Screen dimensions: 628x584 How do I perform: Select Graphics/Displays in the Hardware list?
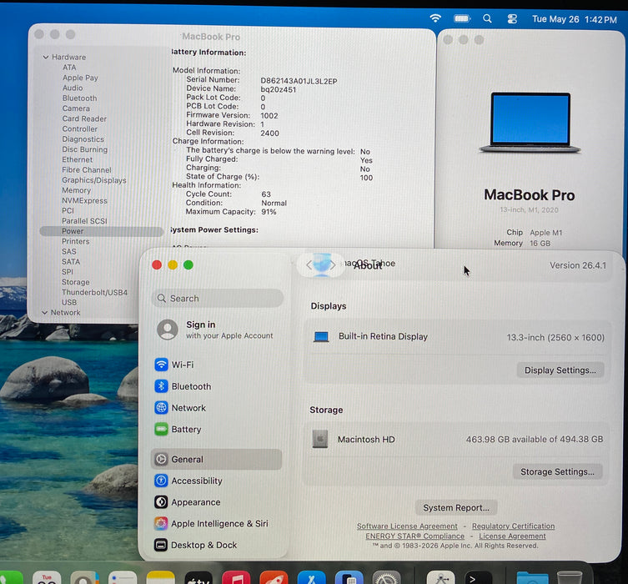click(94, 180)
